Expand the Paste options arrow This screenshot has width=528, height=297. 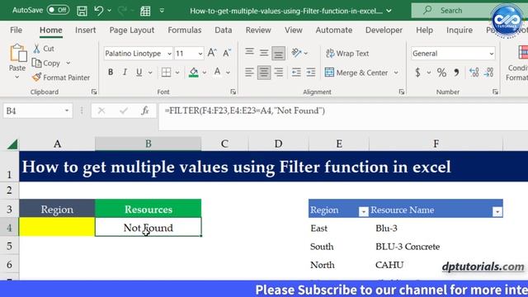pos(17,77)
